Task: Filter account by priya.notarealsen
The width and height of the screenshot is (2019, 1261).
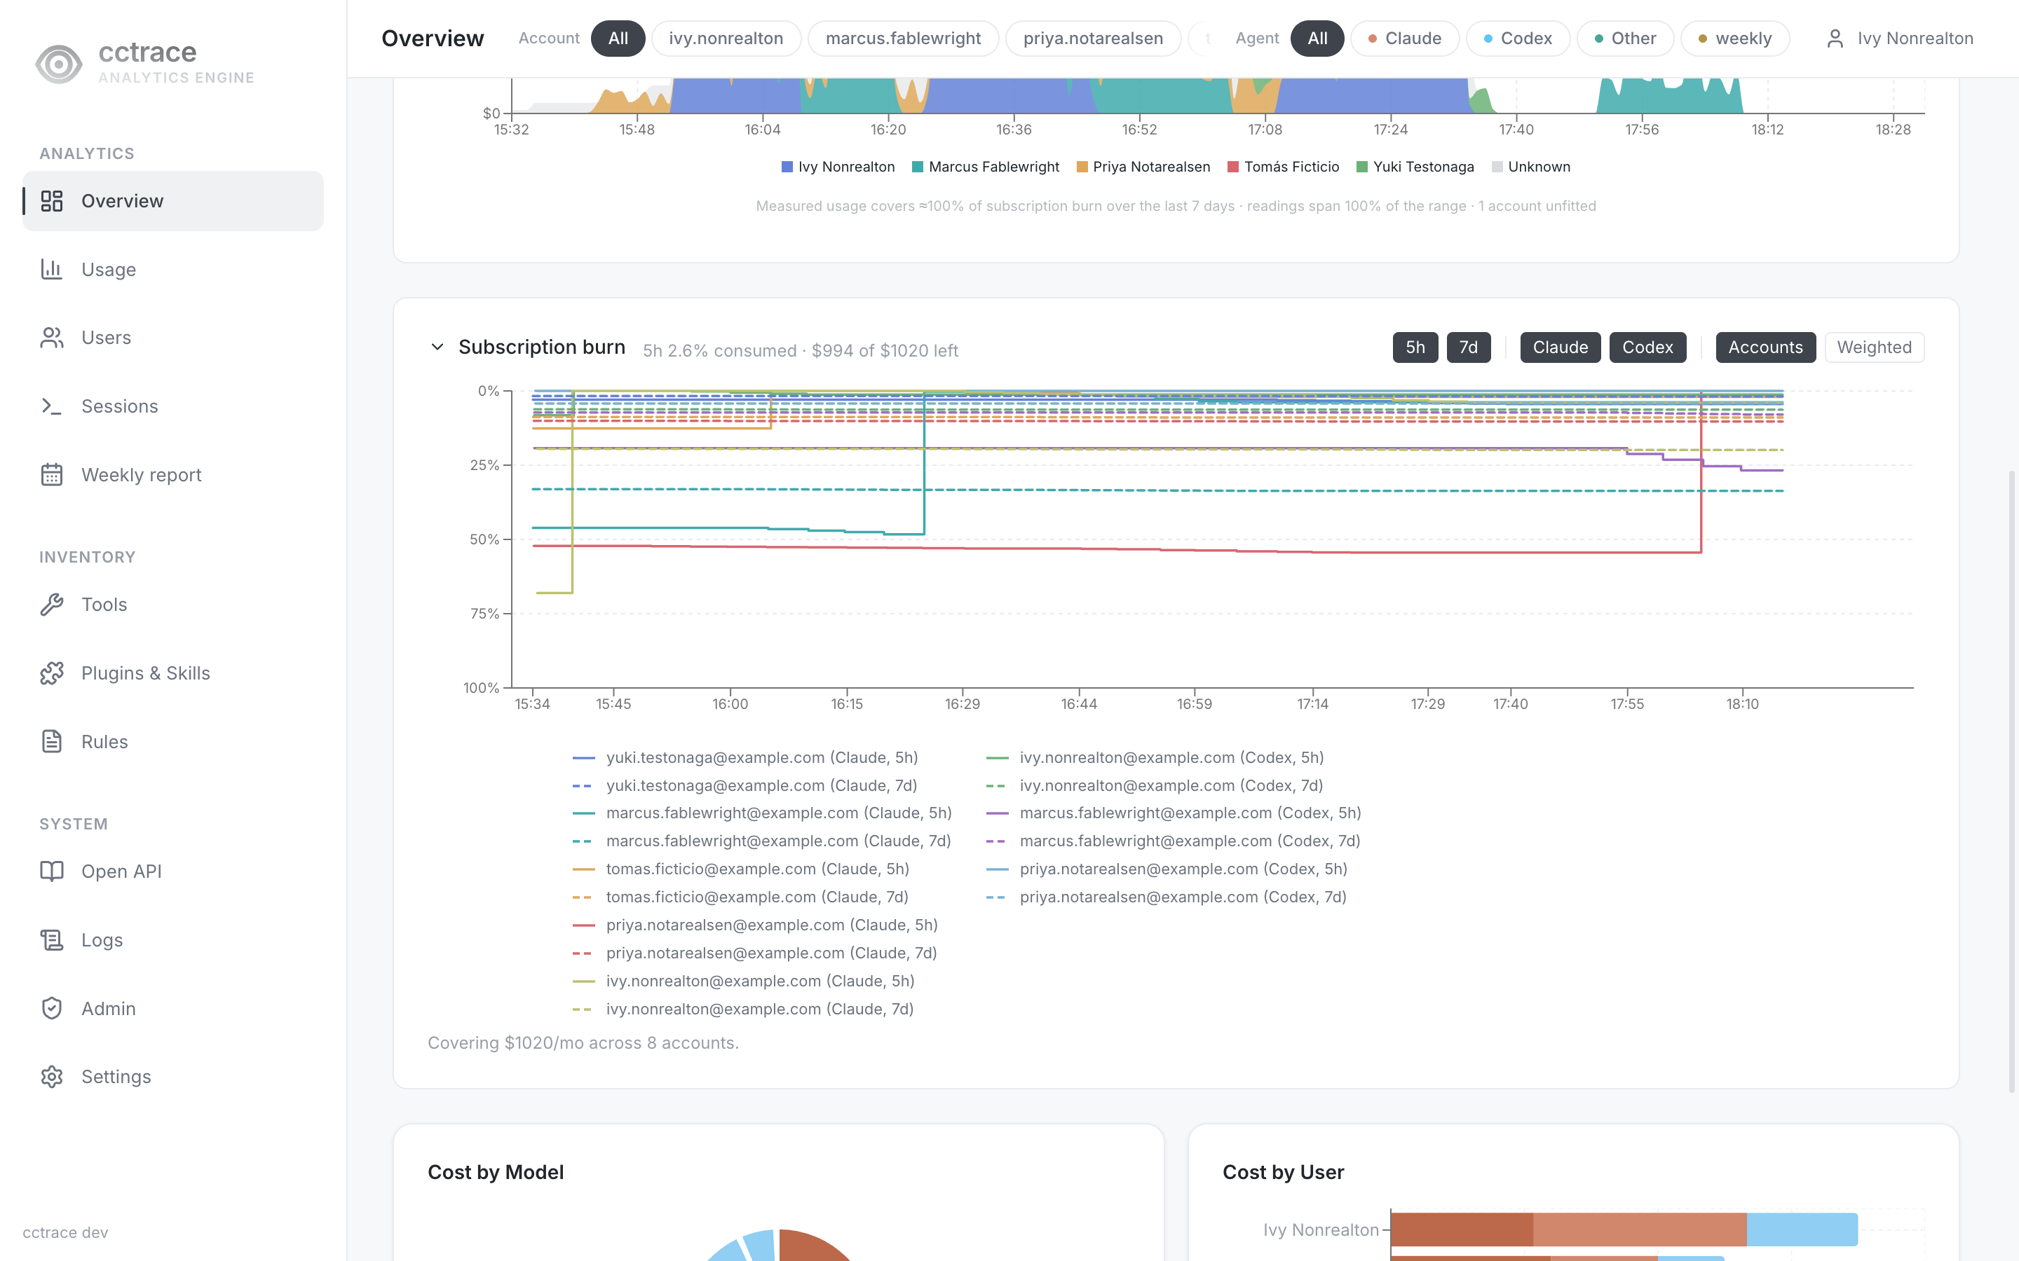Action: click(x=1093, y=39)
